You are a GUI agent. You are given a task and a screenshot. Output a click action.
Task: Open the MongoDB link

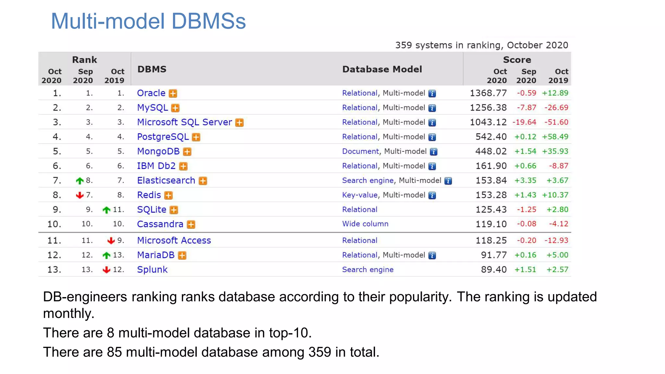click(x=158, y=151)
